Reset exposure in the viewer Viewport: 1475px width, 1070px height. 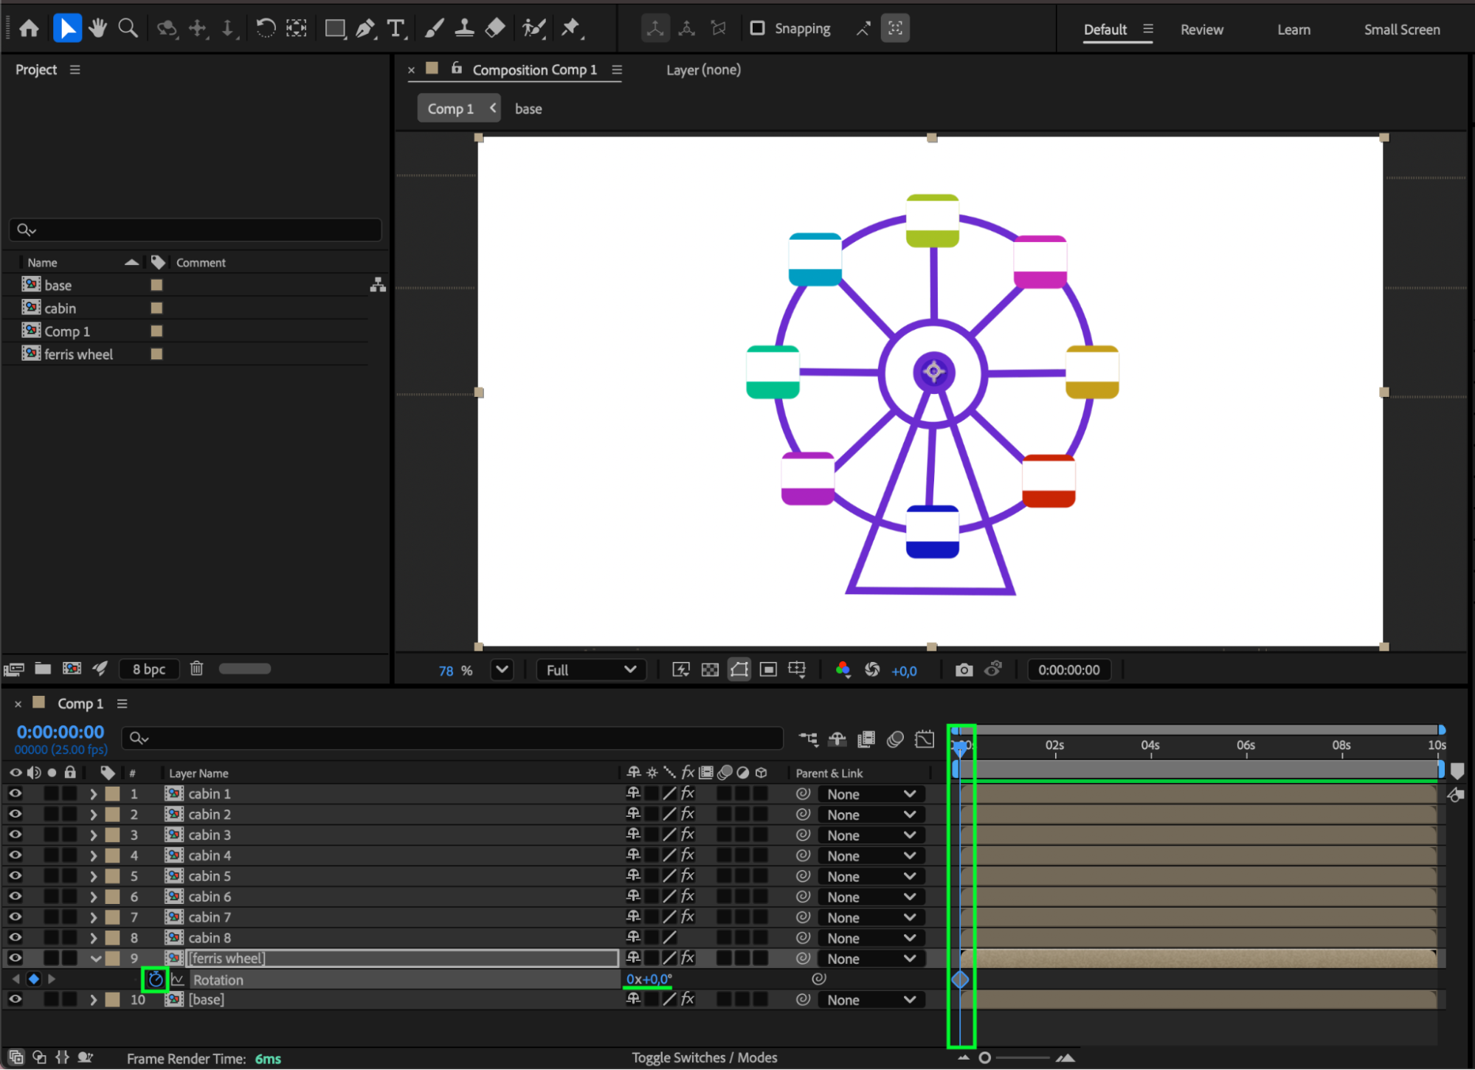pos(872,670)
